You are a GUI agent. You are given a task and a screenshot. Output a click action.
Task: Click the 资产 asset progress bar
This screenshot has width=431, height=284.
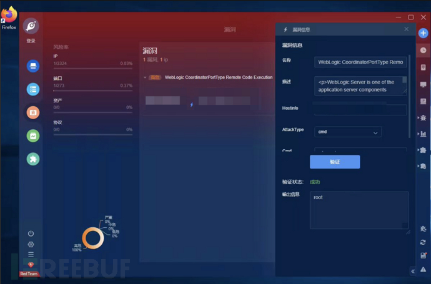(93, 112)
